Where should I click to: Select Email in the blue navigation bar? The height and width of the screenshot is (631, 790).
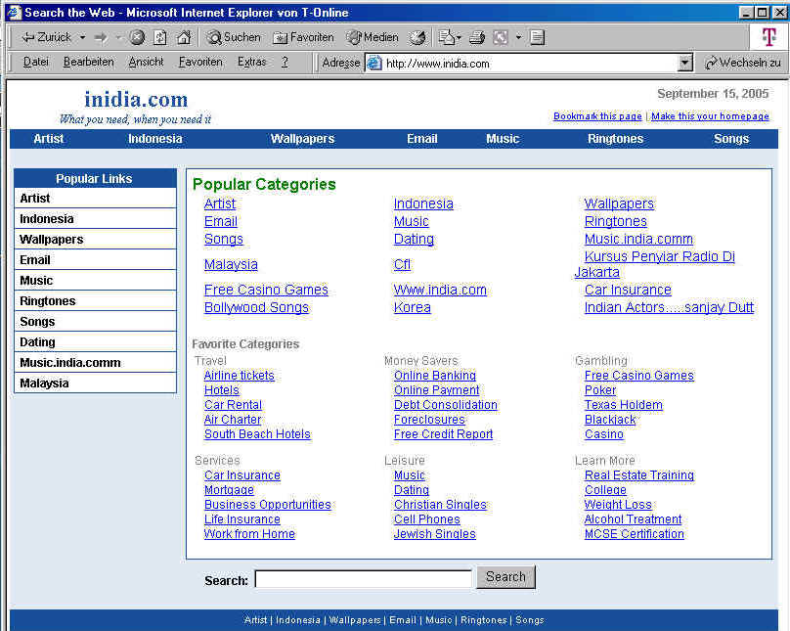click(x=422, y=139)
